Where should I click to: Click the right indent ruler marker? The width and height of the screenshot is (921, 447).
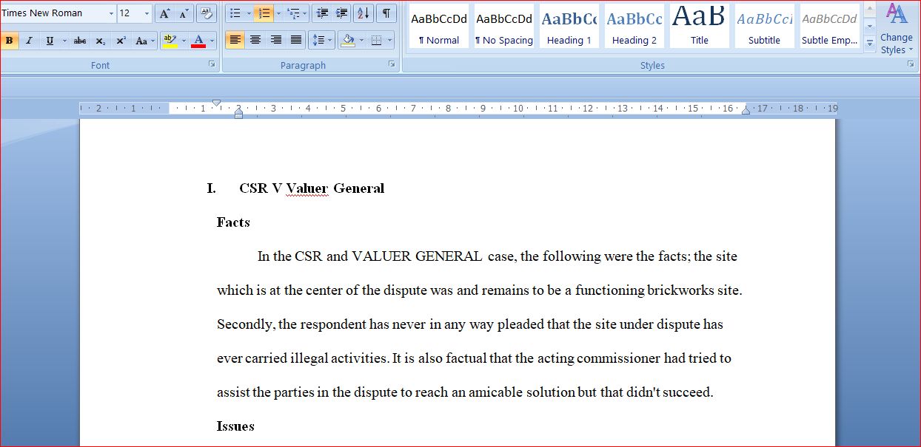tap(746, 111)
